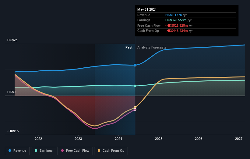Toggle the Cash From Op legend button
This screenshot has height=159, width=250.
(111, 151)
